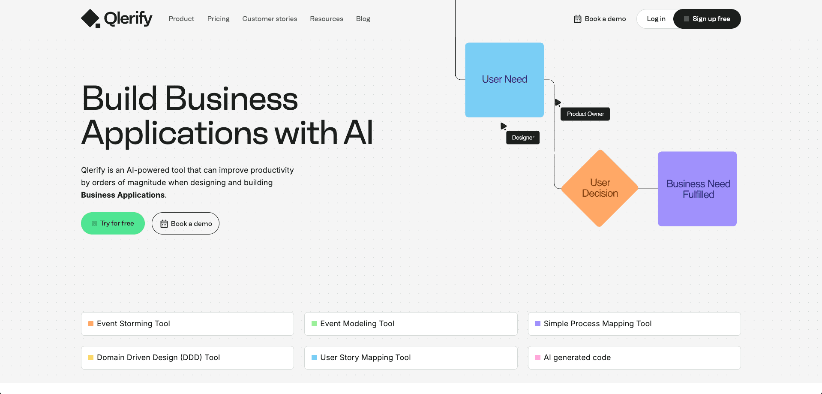Visit the Blog
This screenshot has width=822, height=394.
click(363, 18)
